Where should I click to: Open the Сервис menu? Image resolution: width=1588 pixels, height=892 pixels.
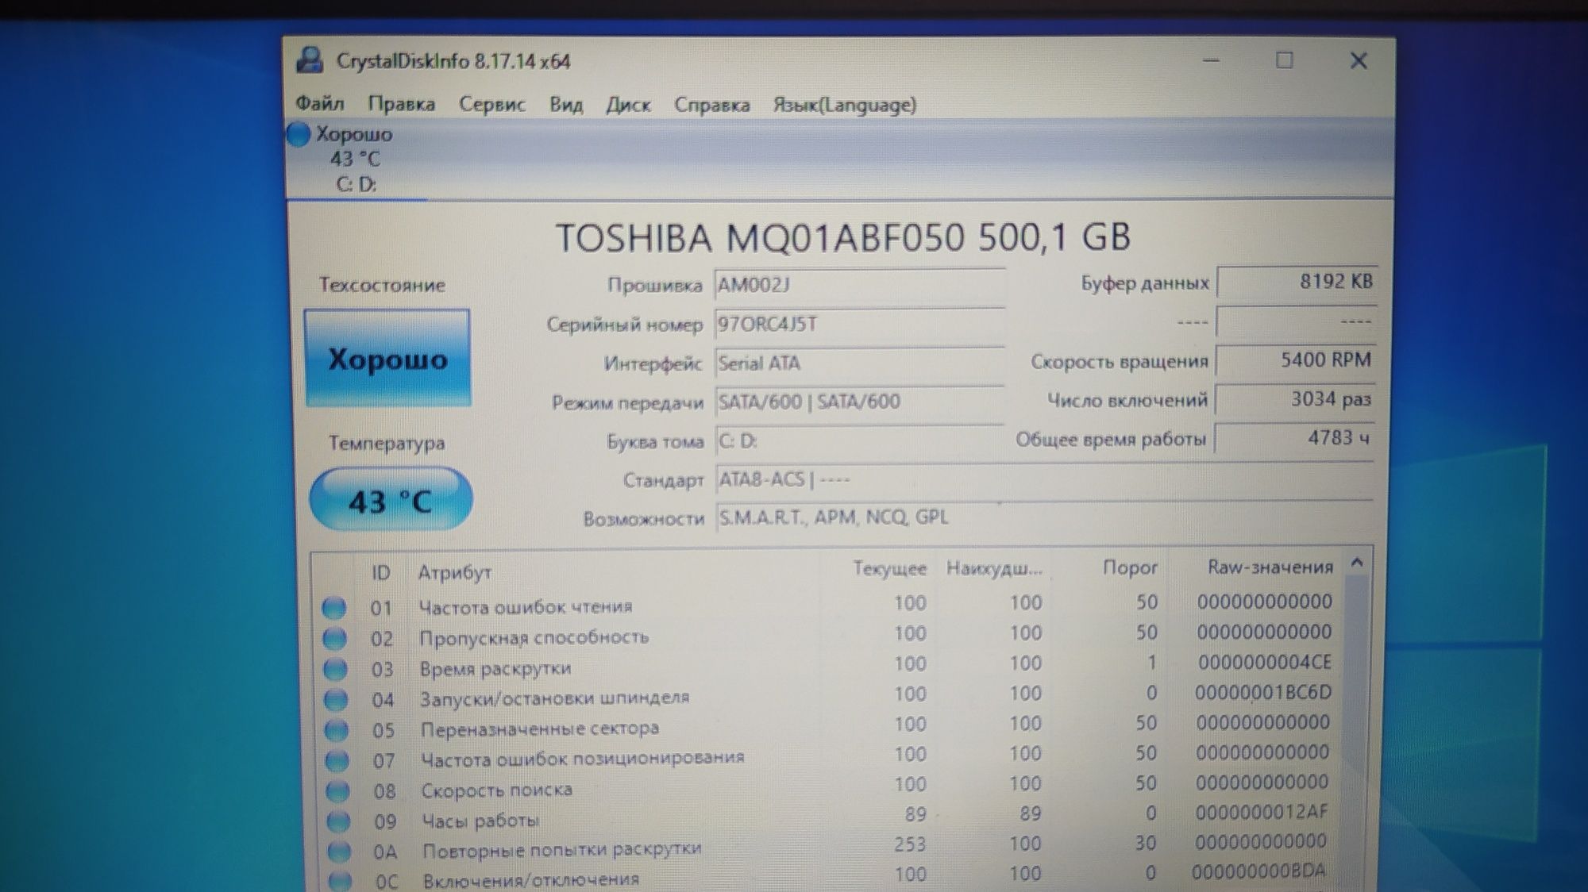click(x=492, y=104)
